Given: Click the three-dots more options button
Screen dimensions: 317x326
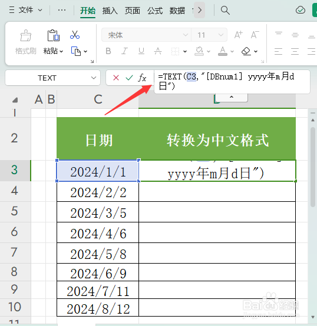Looking at the screenshot, I should (x=62, y=10).
